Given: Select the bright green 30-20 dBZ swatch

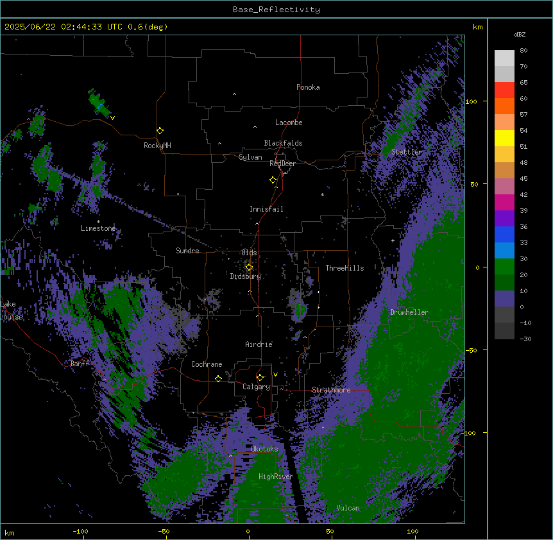Looking at the screenshot, I should 504,267.
